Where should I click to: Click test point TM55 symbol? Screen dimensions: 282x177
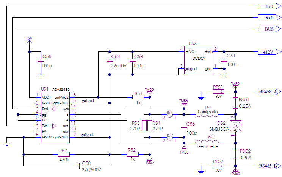tap(150, 92)
